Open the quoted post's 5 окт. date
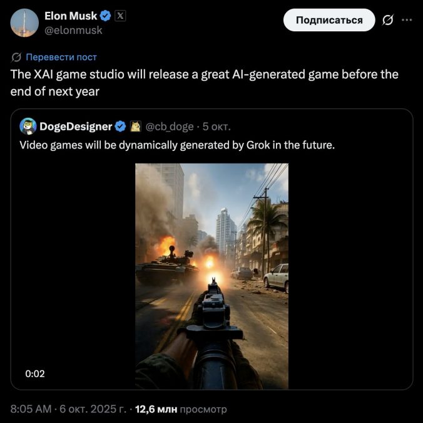The height and width of the screenshot is (423, 423). tap(217, 127)
